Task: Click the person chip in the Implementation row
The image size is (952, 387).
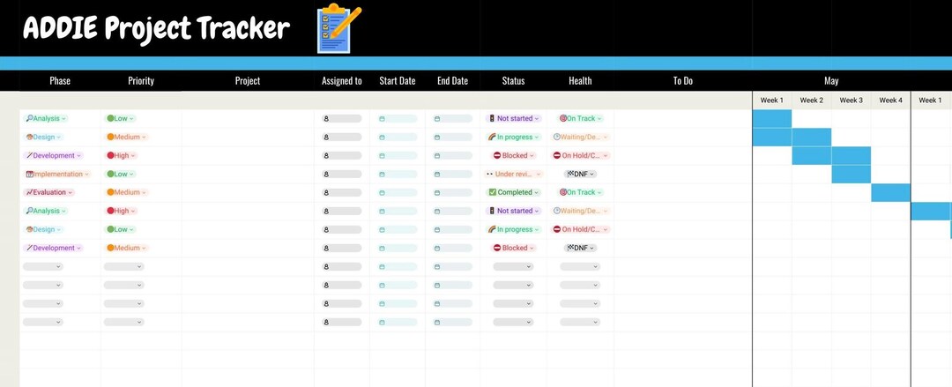Action: [x=342, y=174]
